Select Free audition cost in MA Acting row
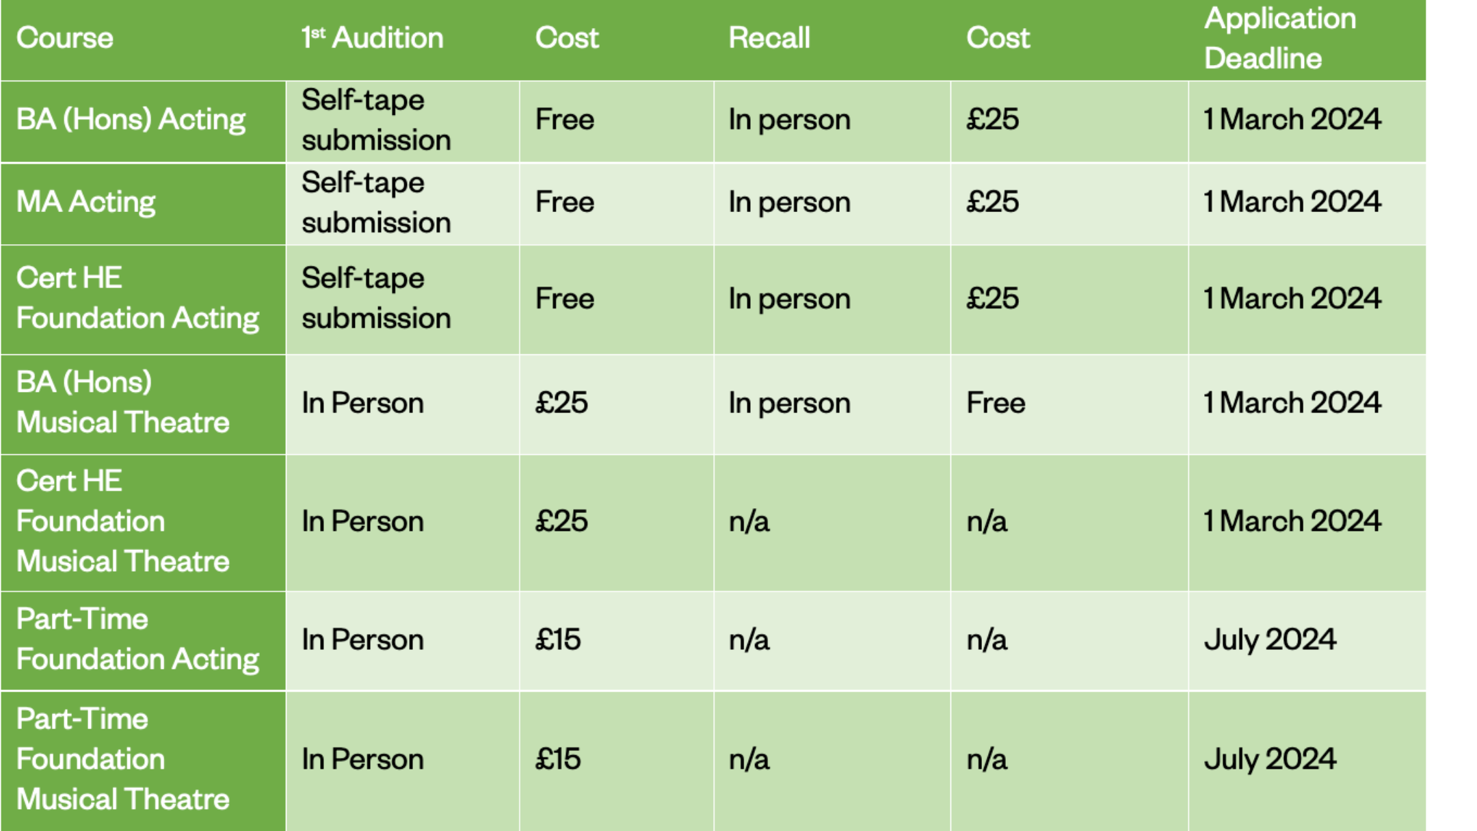This screenshot has height=831, width=1477. tap(565, 202)
